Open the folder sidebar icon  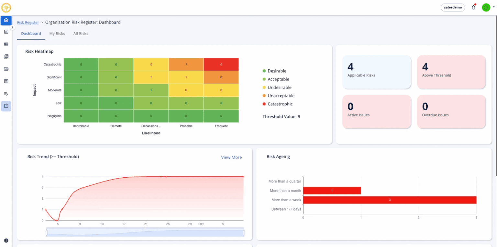(6, 69)
